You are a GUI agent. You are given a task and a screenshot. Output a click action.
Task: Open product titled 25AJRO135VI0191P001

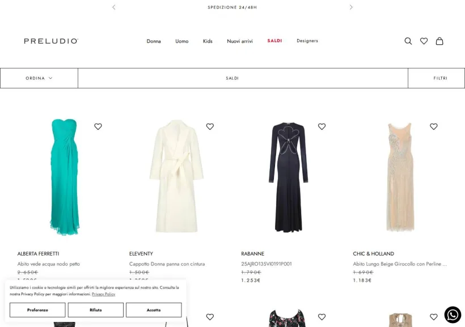point(267,264)
